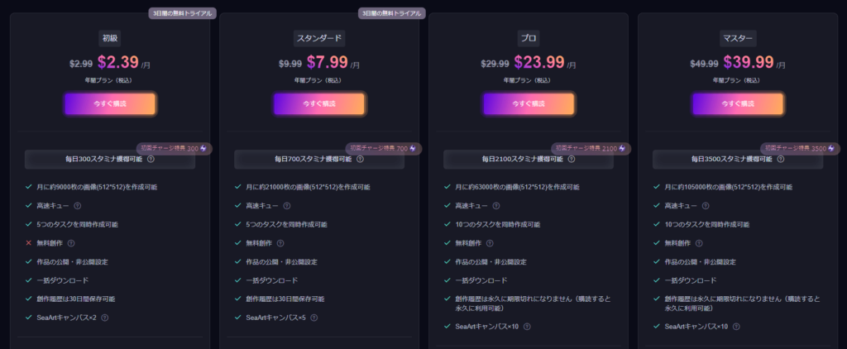Click SeaArtキャンバス×2 help icon in 初級 plan
This screenshot has height=349, width=847.
point(105,318)
